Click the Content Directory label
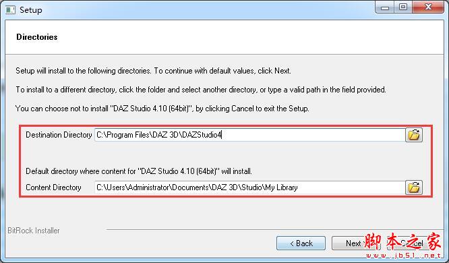Image resolution: width=449 pixels, height=263 pixels. coord(53,187)
